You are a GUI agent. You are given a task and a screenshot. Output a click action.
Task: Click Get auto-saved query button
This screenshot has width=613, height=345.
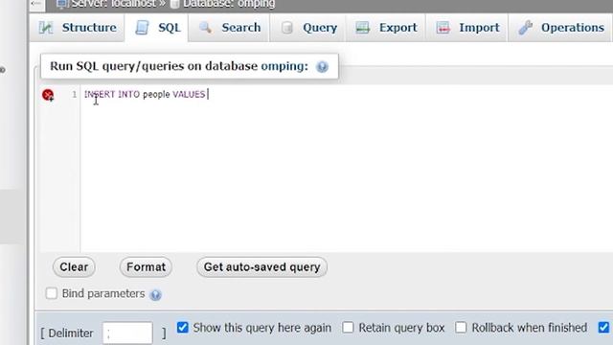[x=261, y=267]
